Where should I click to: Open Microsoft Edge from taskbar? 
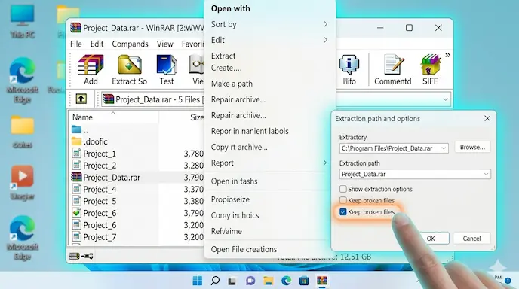287,281
